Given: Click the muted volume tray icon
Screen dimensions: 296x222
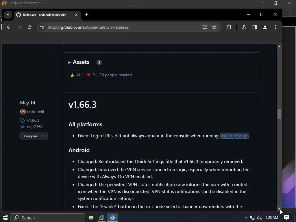Looking at the screenshot, I should click(x=259, y=218).
